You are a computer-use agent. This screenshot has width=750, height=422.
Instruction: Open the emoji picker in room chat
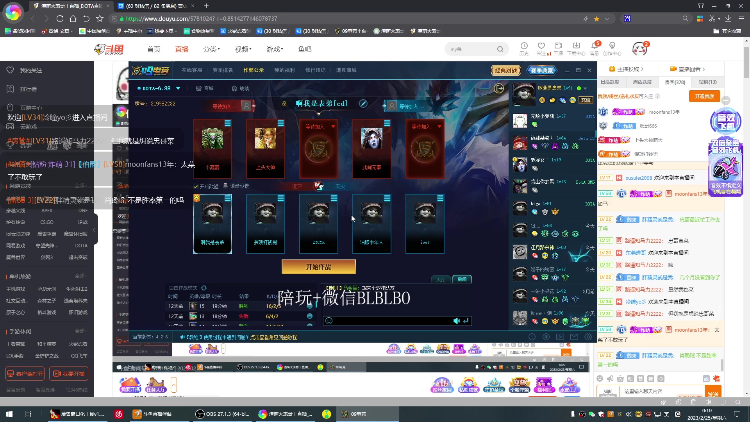coord(329,321)
